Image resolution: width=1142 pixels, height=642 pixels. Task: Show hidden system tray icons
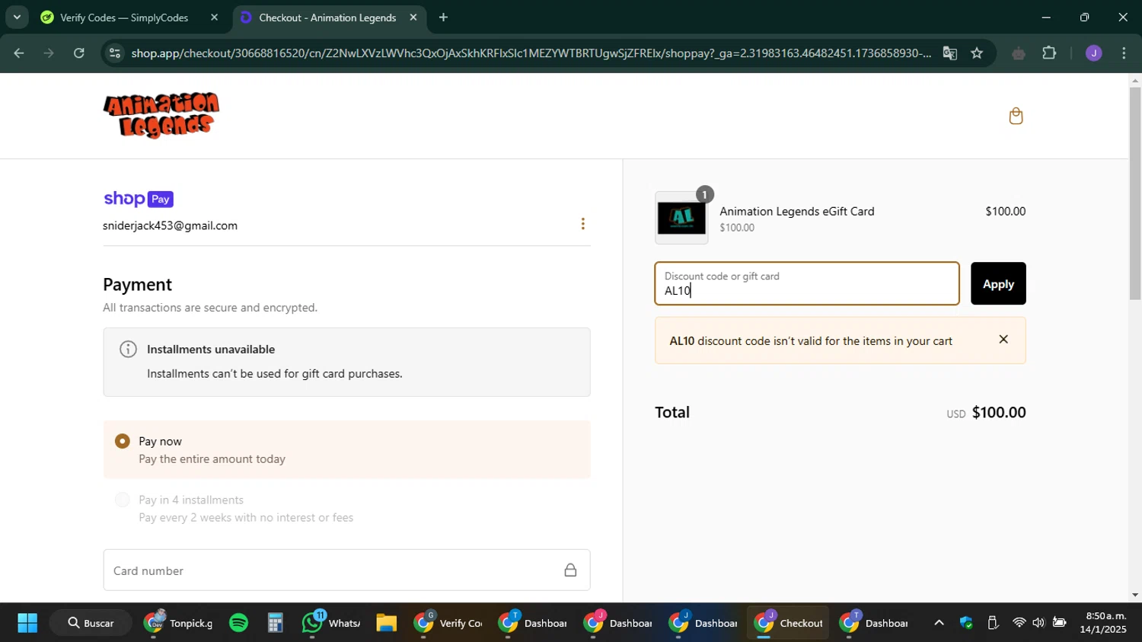click(939, 623)
